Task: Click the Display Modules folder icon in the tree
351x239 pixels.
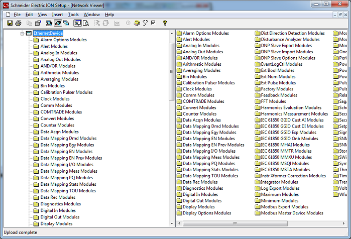Action: click(x=36, y=224)
